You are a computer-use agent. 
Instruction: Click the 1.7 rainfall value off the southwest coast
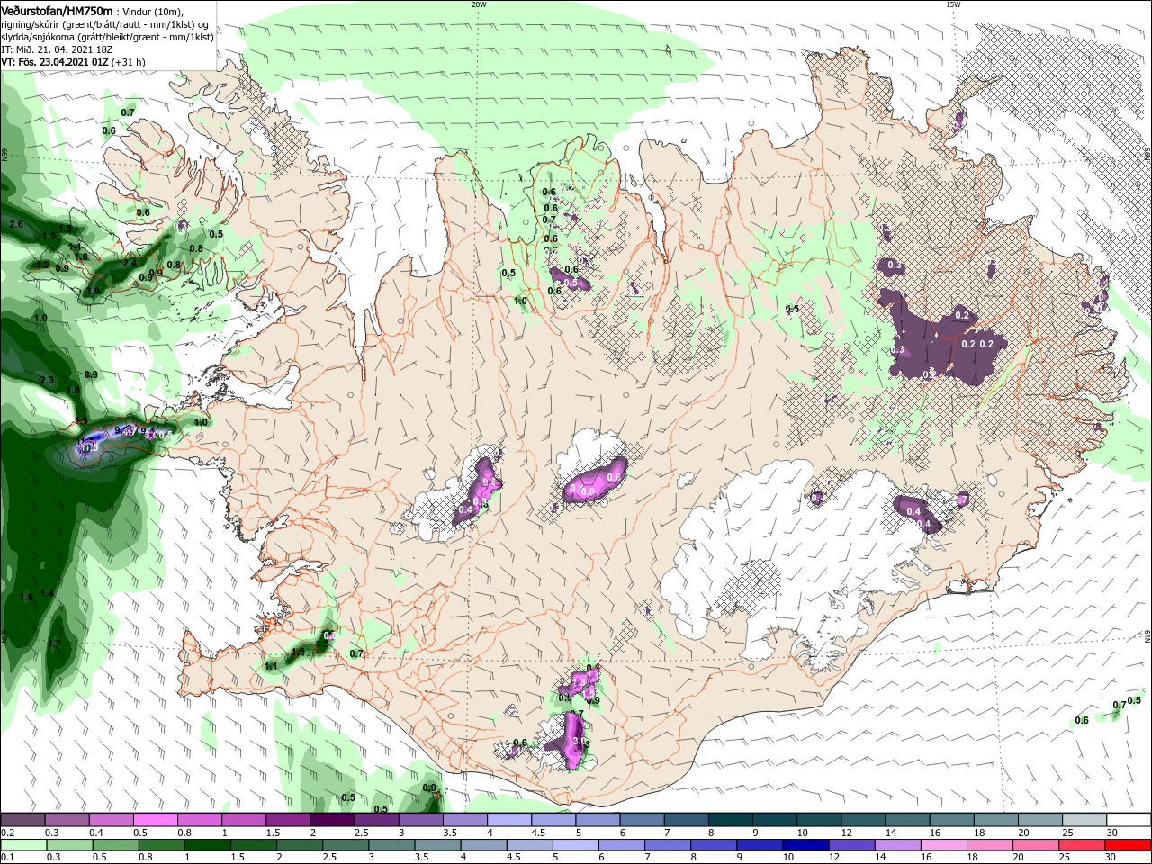coord(53,644)
